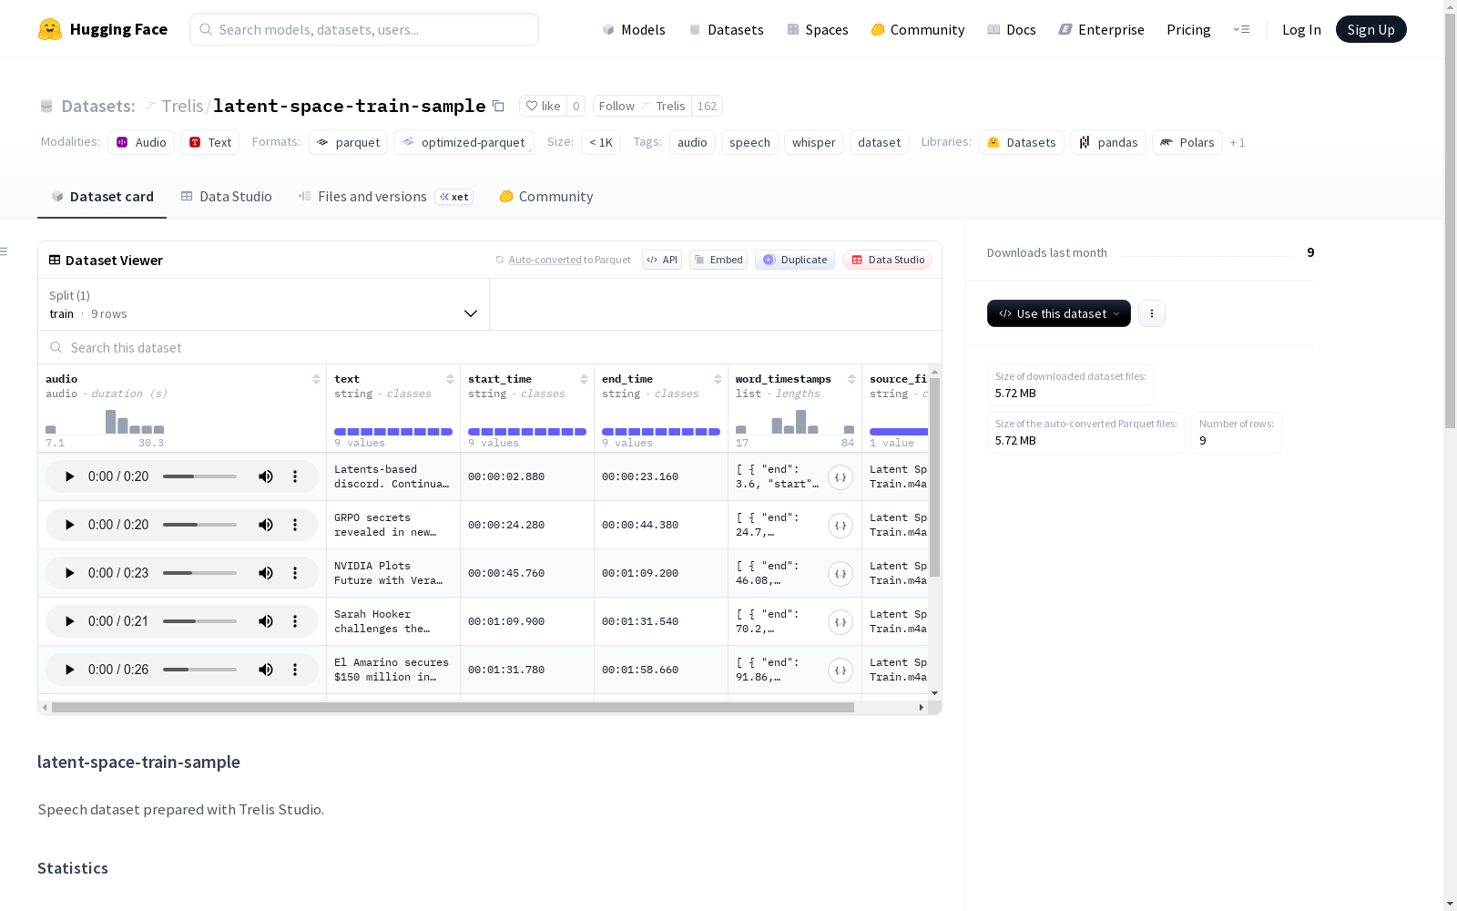Sort by the text column
The width and height of the screenshot is (1457, 911).
tap(450, 379)
